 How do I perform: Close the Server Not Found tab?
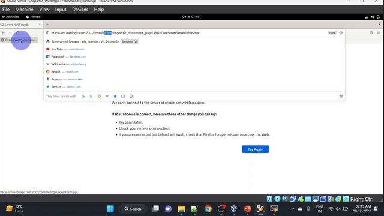pos(40,25)
